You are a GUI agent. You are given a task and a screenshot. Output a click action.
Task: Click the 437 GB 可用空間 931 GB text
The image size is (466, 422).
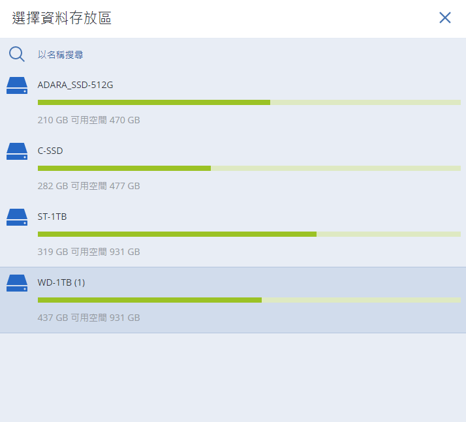(x=89, y=318)
